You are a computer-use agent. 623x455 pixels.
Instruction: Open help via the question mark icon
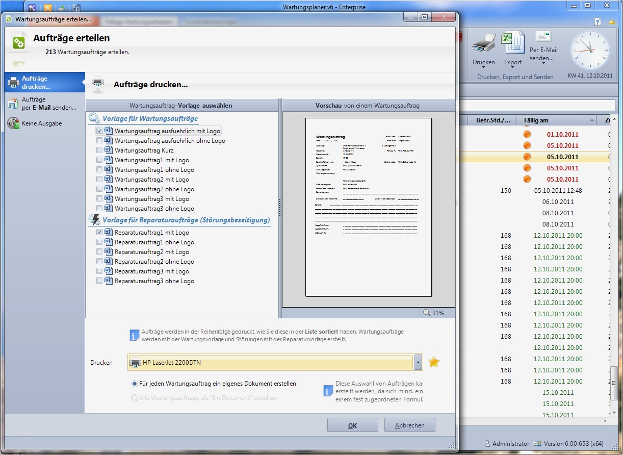598,22
